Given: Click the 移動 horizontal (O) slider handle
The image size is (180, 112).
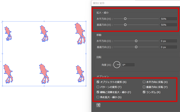Looking at the screenshot, I should pos(136,41).
